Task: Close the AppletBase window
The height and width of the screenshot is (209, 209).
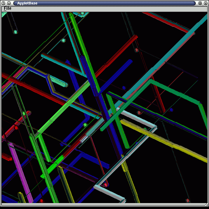Action: (x=206, y=3)
